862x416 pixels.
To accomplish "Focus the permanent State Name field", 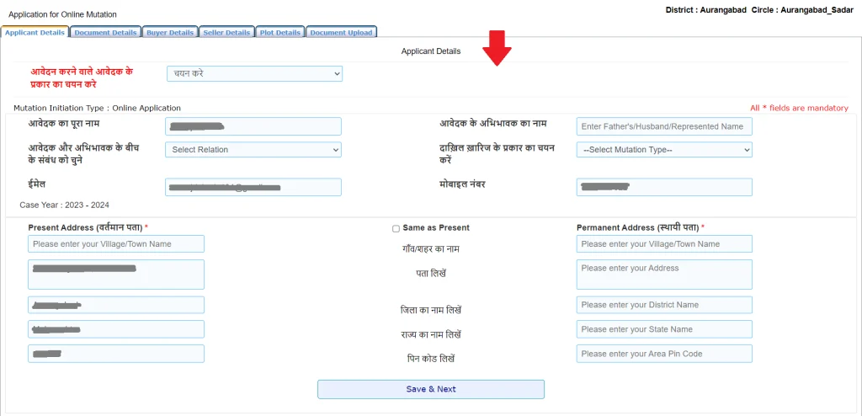I will [x=664, y=329].
